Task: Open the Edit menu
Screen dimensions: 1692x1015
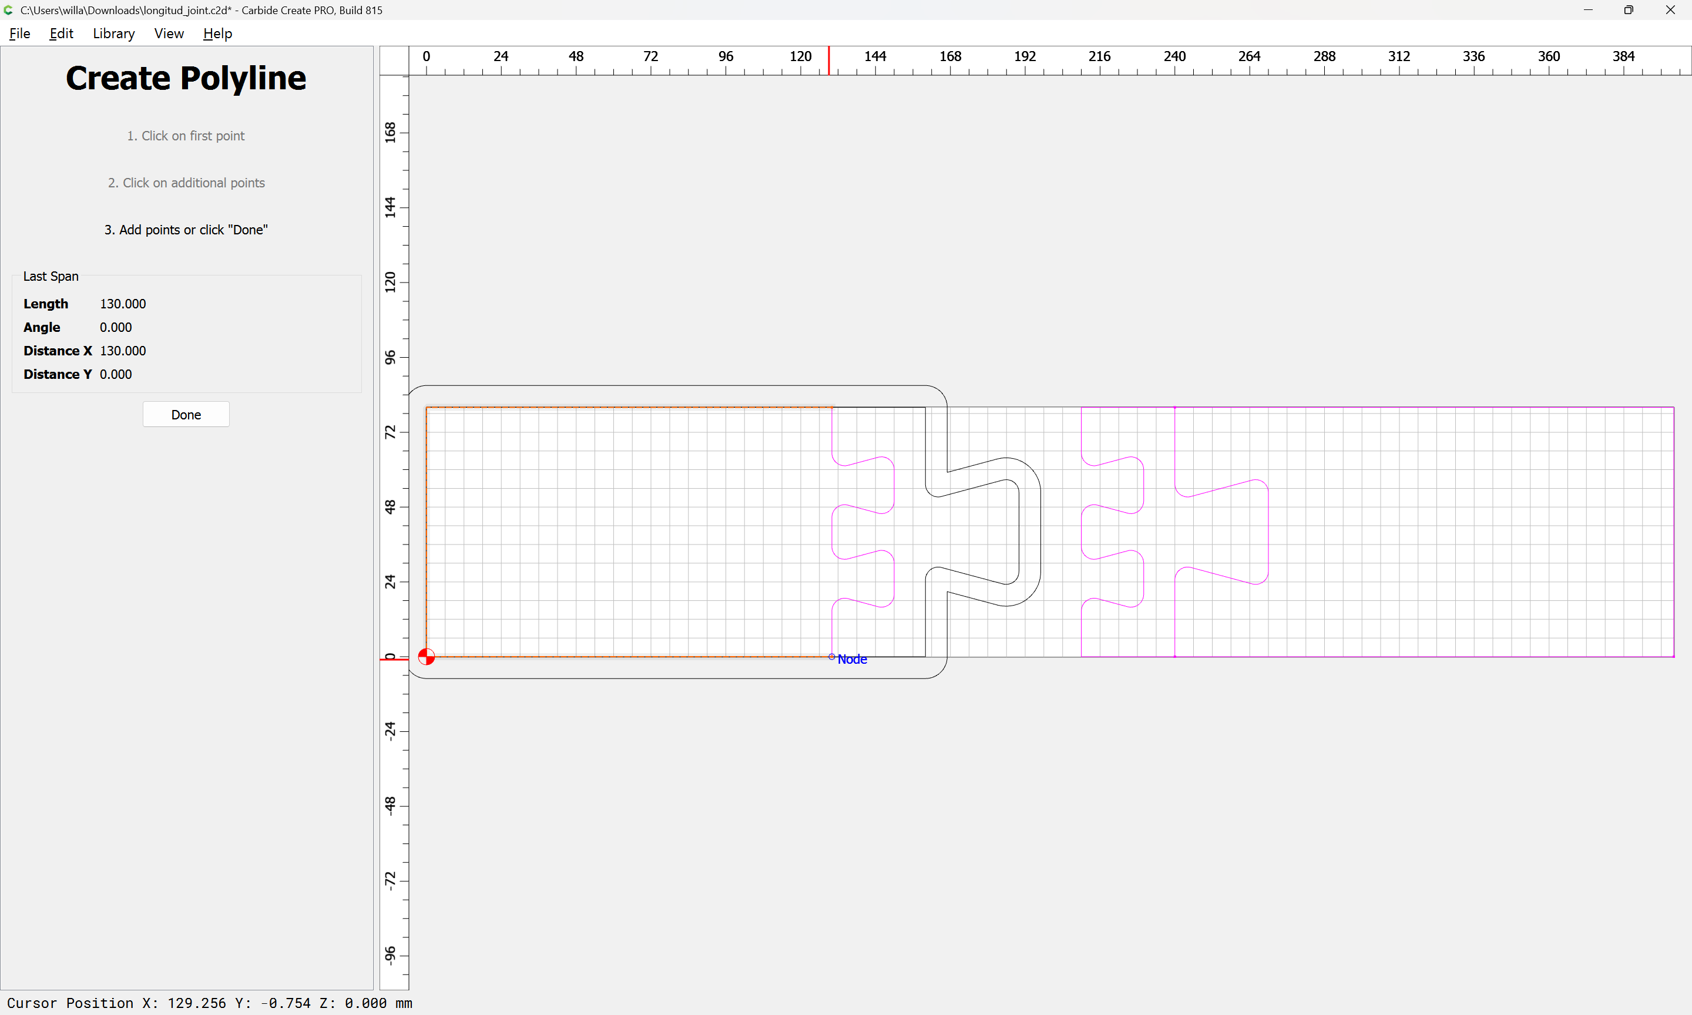Action: (61, 33)
